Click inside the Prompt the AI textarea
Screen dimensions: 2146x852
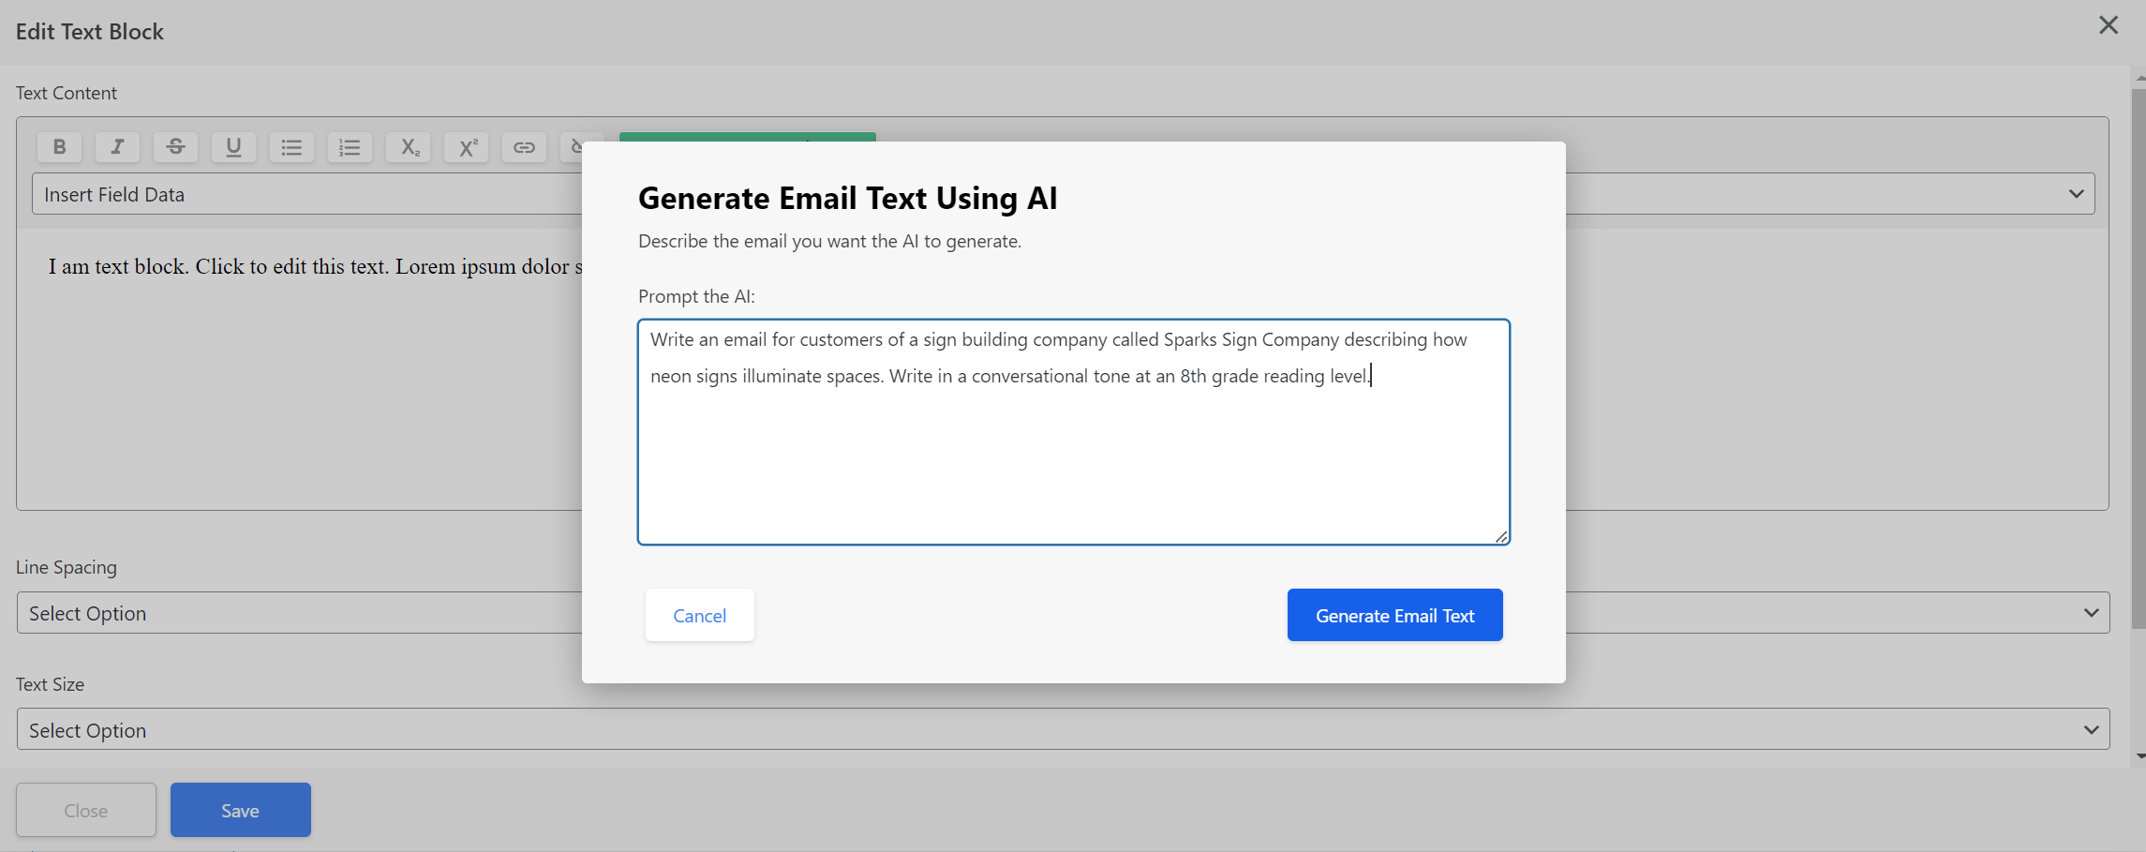pyautogui.click(x=1073, y=431)
